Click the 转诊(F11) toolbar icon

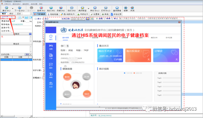[95, 8]
